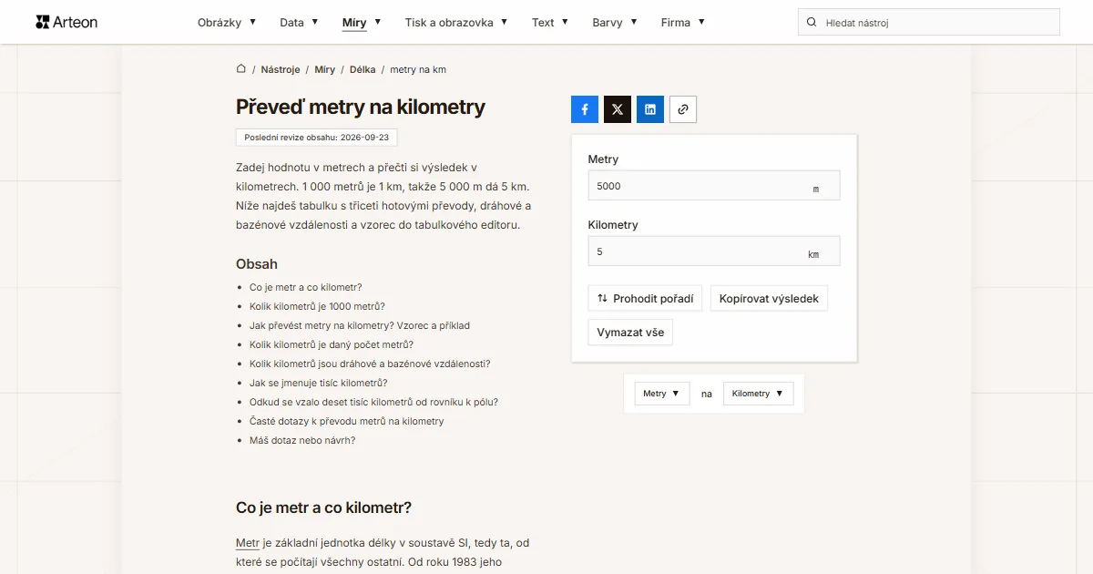The width and height of the screenshot is (1093, 574).
Task: Open the Obrázky menu
Action: 227,22
